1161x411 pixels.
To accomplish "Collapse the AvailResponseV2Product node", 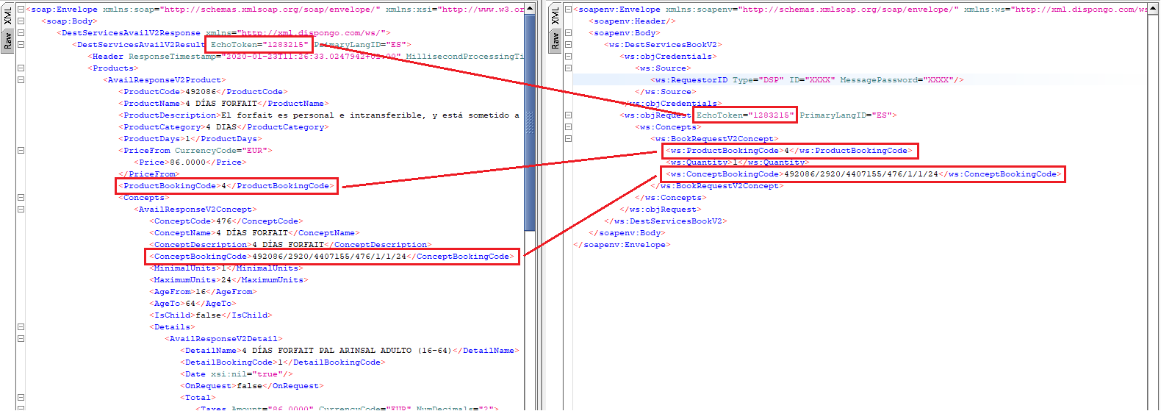I will tap(21, 80).
